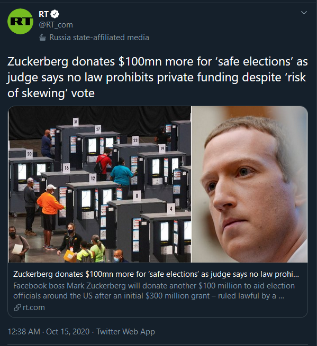This screenshot has width=317, height=346.
Task: Click the RT display name
Action: [43, 14]
